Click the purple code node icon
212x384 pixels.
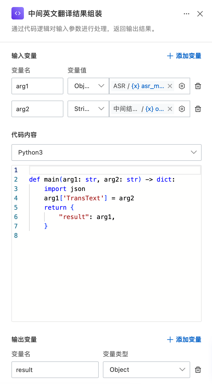pyautogui.click(x=18, y=13)
